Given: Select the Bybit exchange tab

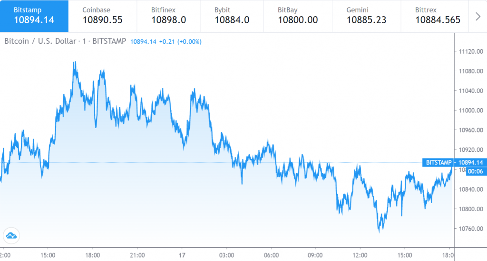Looking at the screenshot, I should tap(232, 16).
